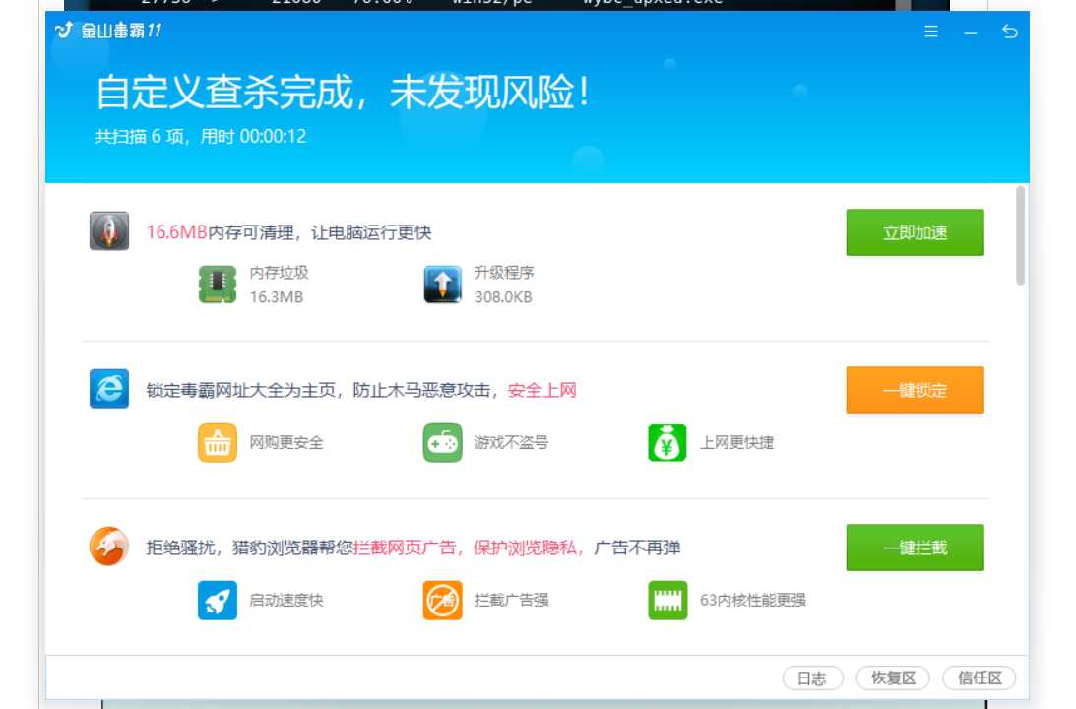The width and height of the screenshot is (1076, 709).
Task: Click the 网购更安全 label
Action: (x=286, y=443)
